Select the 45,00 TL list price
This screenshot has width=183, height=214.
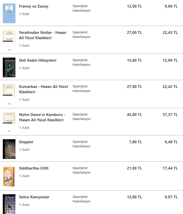click(134, 115)
